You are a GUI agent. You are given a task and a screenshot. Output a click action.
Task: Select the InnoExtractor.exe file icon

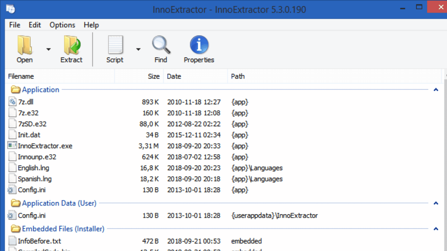click(x=12, y=146)
